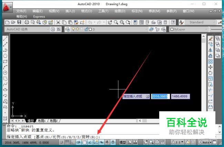
Task: Click the Paste clipboard icon
Action: tap(70, 22)
